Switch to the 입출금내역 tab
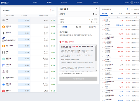The width and height of the screenshot is (140, 101). (x=92, y=27)
